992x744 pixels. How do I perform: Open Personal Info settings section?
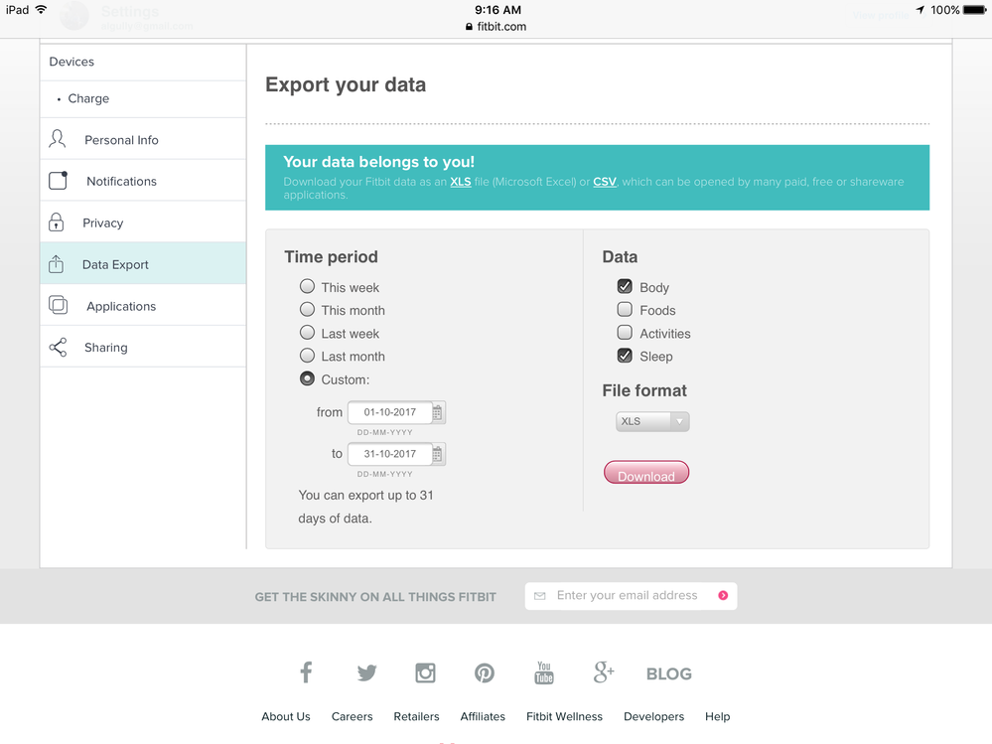[121, 140]
